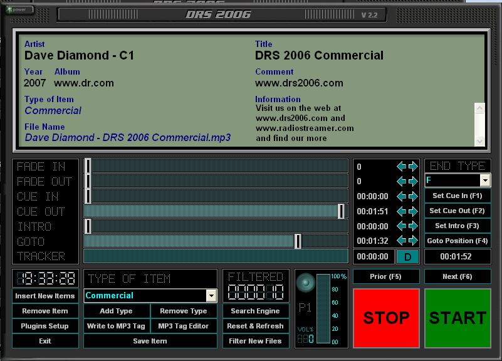Open the End Type dropdown
The width and height of the screenshot is (502, 361).
point(485,180)
